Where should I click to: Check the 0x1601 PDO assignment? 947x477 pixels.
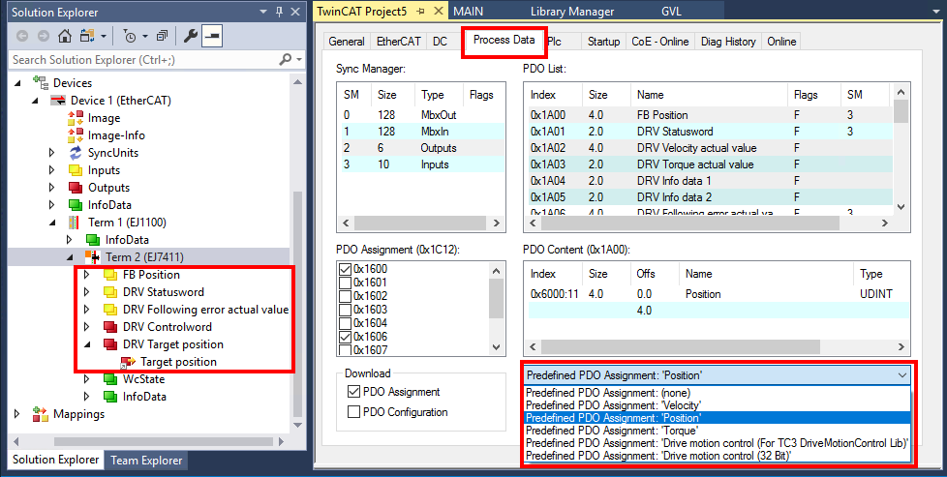tap(345, 283)
